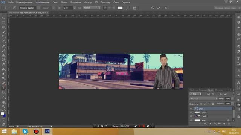Select the Zoom tool in toolbox
The image size is (241, 135).
3,106
